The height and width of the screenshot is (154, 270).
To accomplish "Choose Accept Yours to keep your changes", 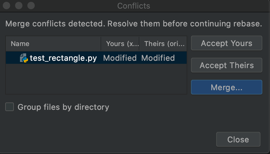I will (x=227, y=43).
